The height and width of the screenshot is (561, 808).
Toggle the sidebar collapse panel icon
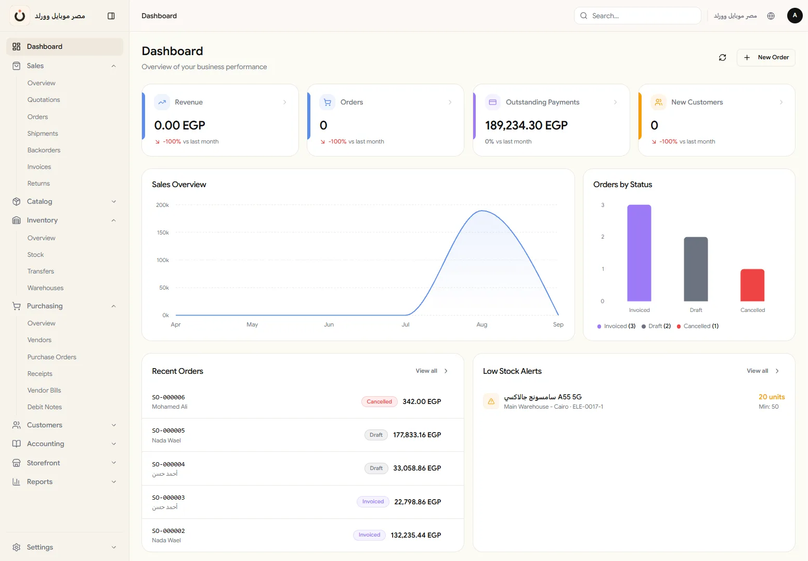(x=111, y=16)
